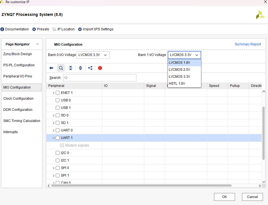Image resolution: width=268 pixels, height=205 pixels.
Task: Select LVCMOS 2.5V from the dropdown list
Action: click(184, 70)
